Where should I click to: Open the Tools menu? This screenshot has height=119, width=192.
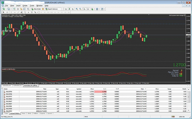tap(32, 5)
